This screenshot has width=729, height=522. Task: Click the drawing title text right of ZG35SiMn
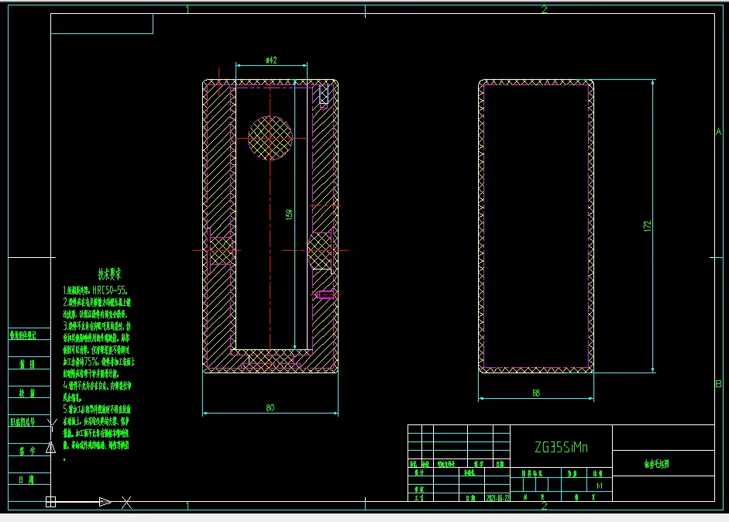coord(657,464)
